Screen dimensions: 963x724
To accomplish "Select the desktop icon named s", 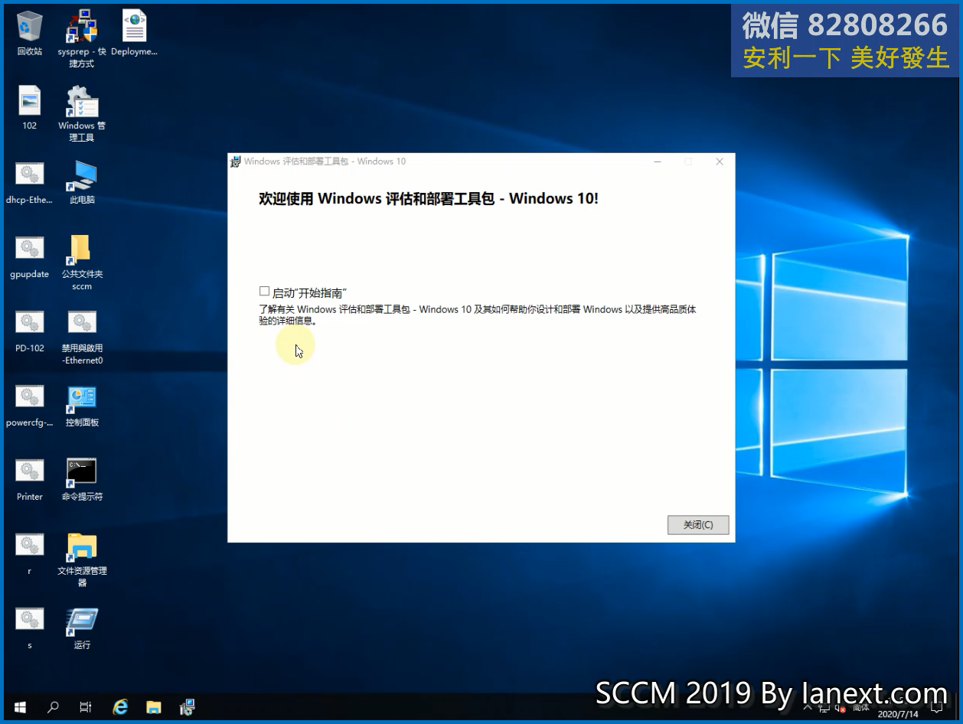I will point(30,628).
